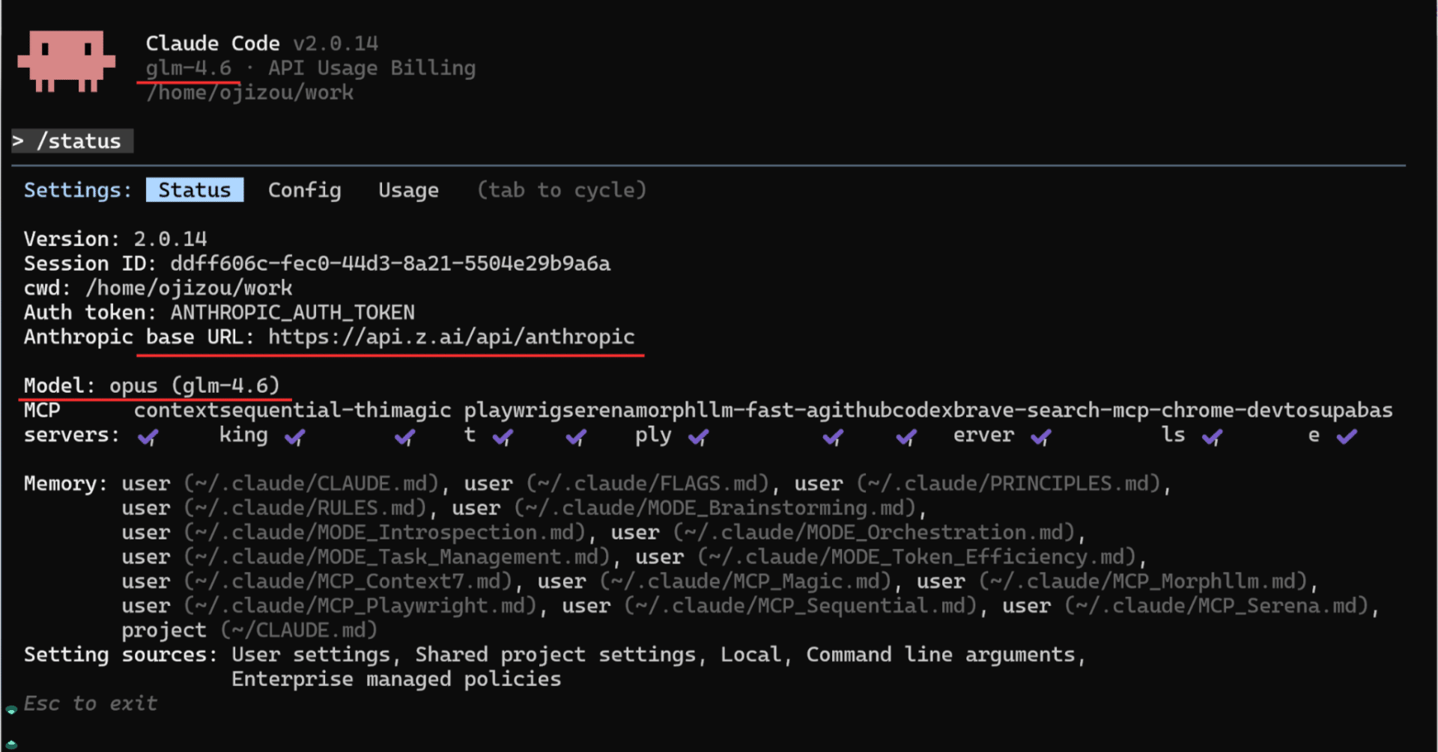This screenshot has width=1438, height=752.
Task: Open the api.z.ai Anthropic base URL
Action: (451, 337)
